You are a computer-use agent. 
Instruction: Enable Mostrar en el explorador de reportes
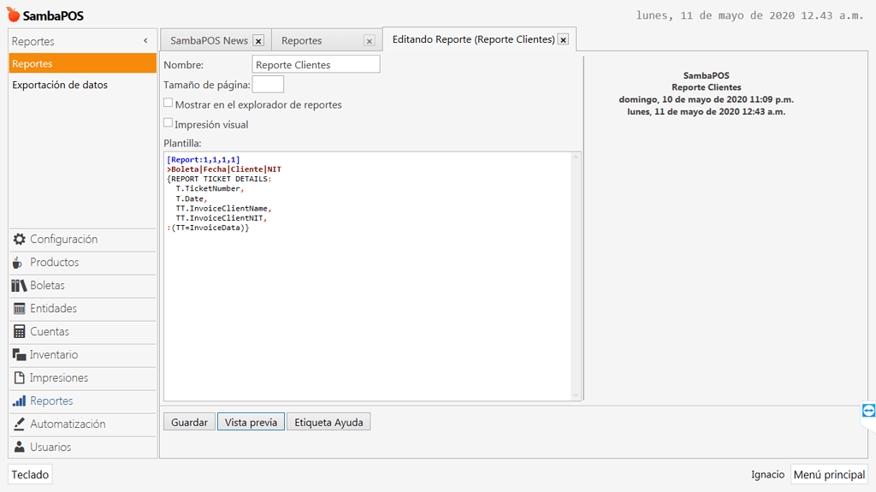pyautogui.click(x=169, y=104)
